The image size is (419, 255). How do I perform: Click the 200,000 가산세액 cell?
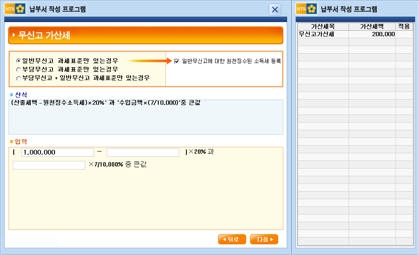click(x=372, y=34)
